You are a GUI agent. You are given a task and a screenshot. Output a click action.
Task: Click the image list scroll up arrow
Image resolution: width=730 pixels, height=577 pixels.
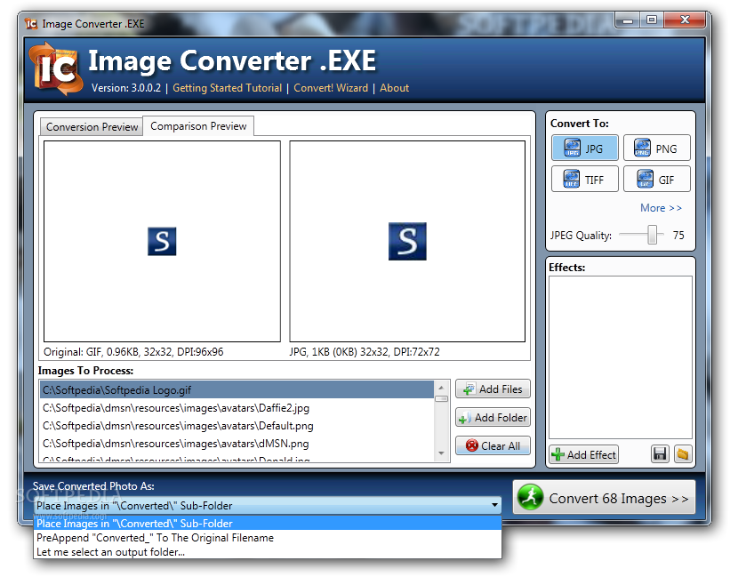tap(441, 388)
